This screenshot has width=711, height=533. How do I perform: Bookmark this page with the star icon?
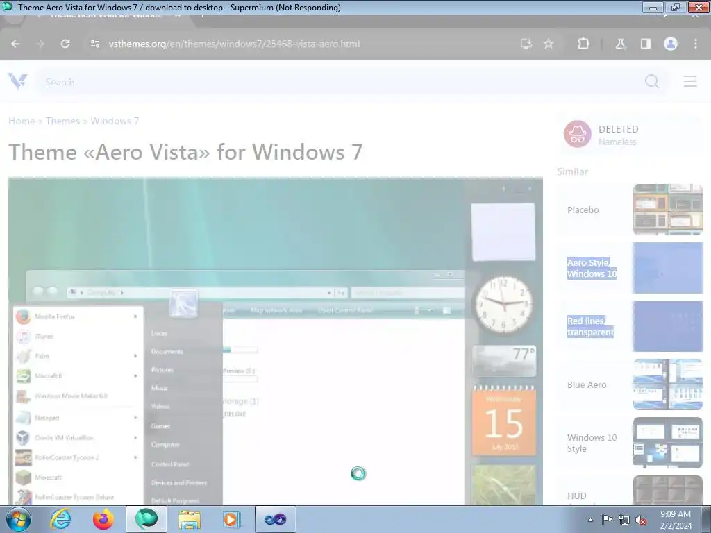[549, 44]
